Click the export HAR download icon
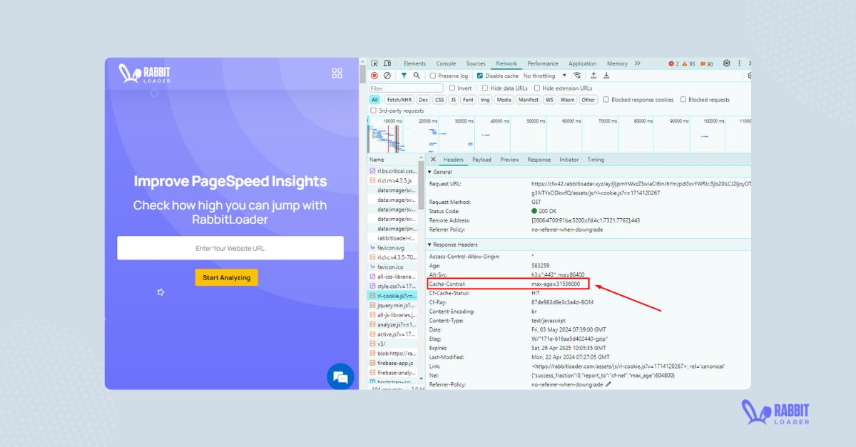 pos(606,76)
